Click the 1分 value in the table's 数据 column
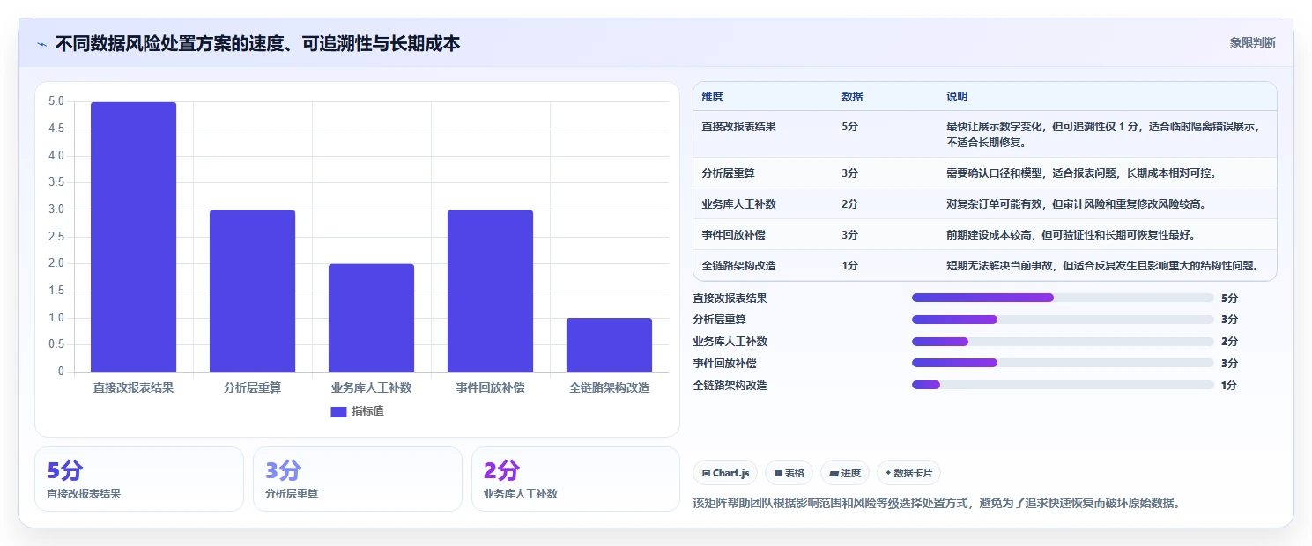The height and width of the screenshot is (546, 1312). [x=849, y=266]
